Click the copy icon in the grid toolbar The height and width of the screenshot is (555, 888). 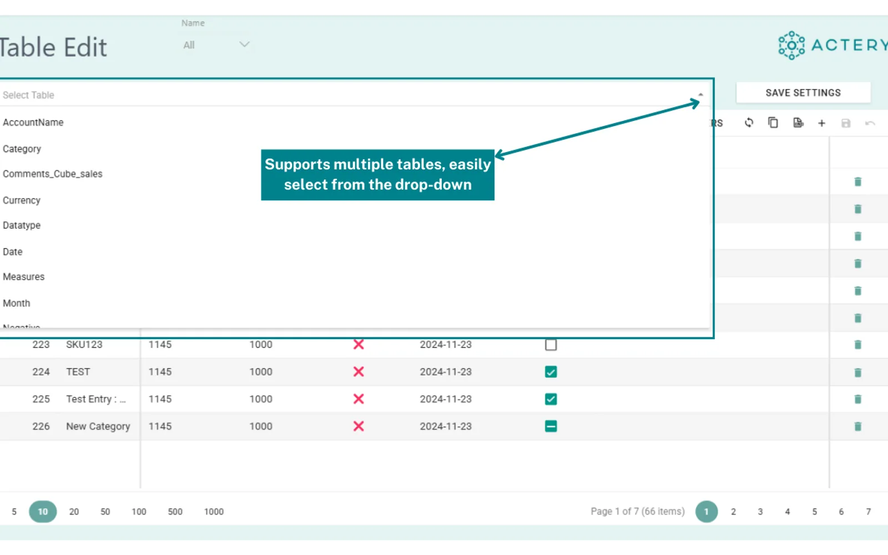click(x=773, y=123)
